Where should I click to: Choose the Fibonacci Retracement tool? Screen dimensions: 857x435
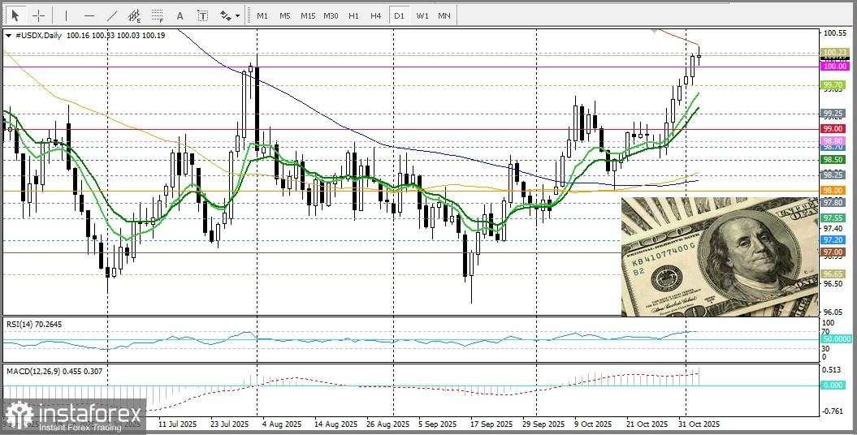point(158,16)
